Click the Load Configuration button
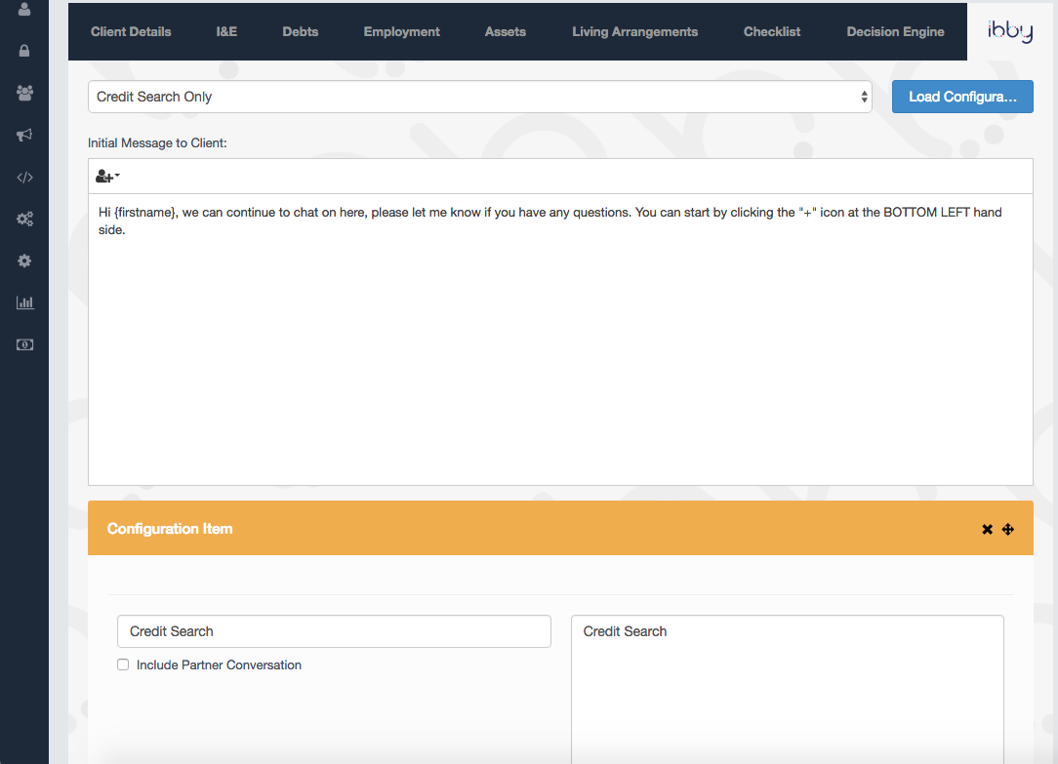This screenshot has width=1058, height=764. pos(962,97)
